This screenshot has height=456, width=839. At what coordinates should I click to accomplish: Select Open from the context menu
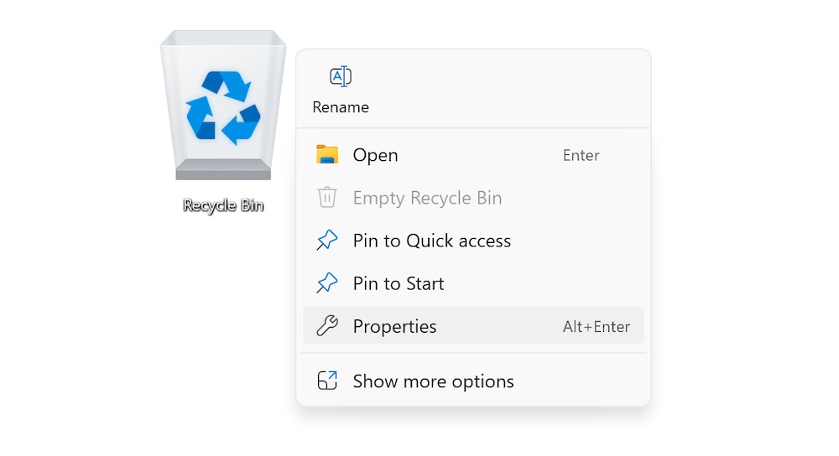(375, 155)
